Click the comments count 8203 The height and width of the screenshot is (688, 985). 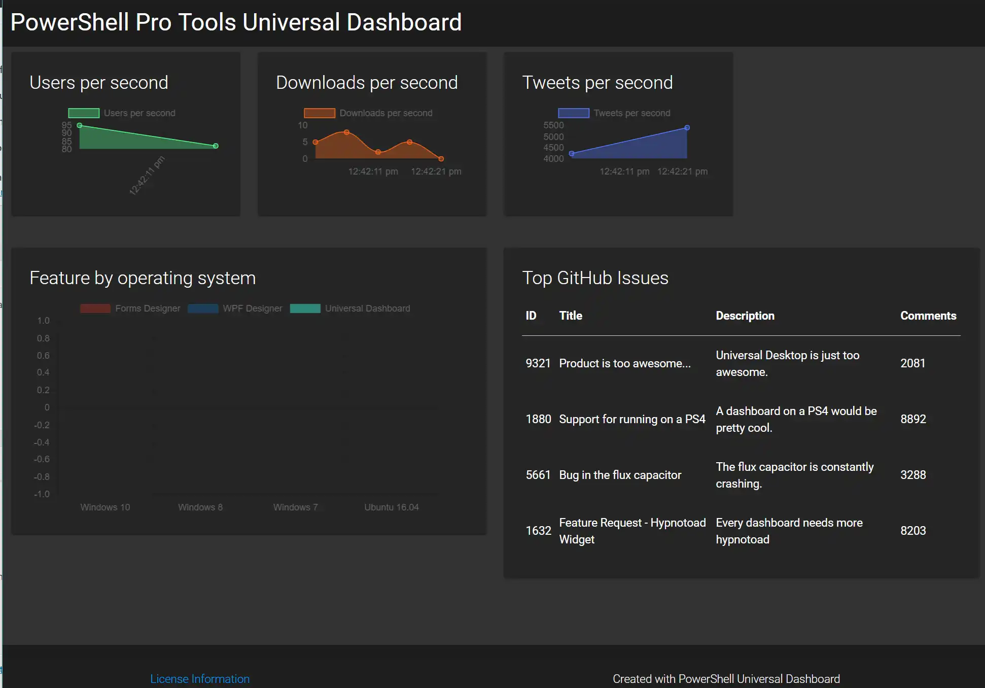pos(913,531)
